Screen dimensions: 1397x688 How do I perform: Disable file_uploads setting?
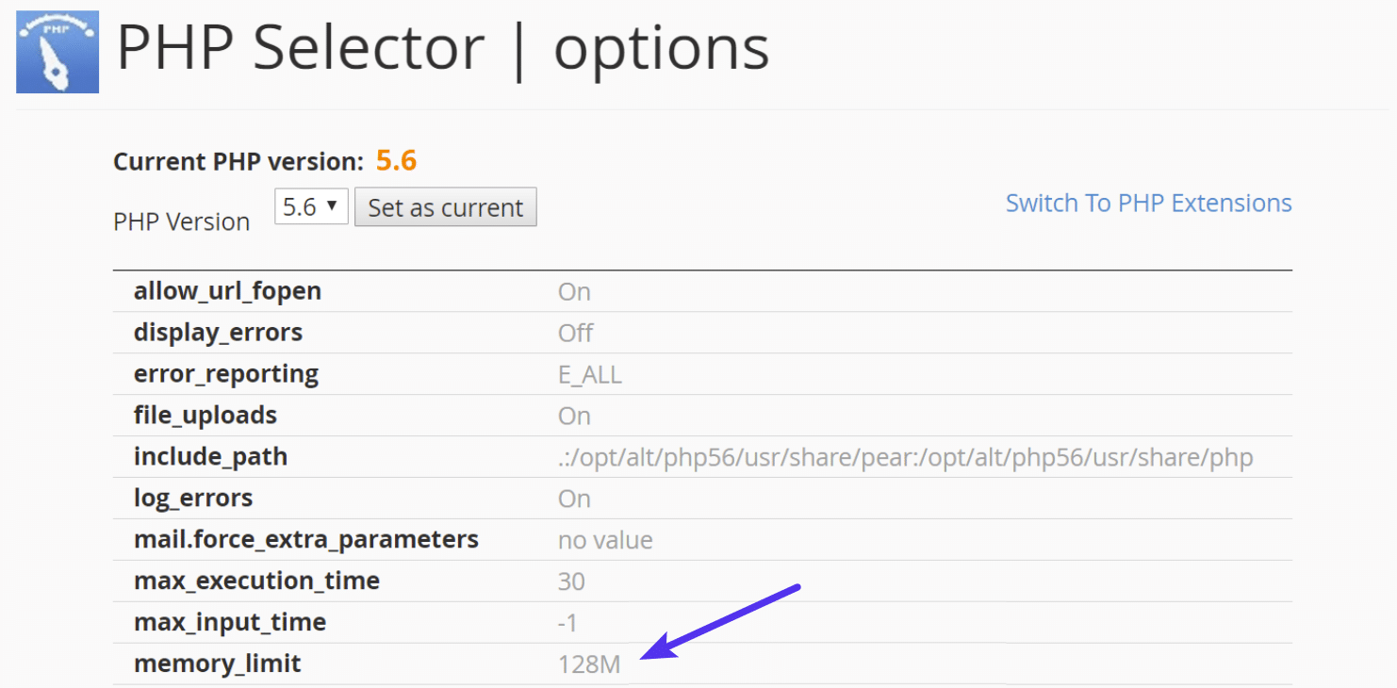(x=574, y=415)
